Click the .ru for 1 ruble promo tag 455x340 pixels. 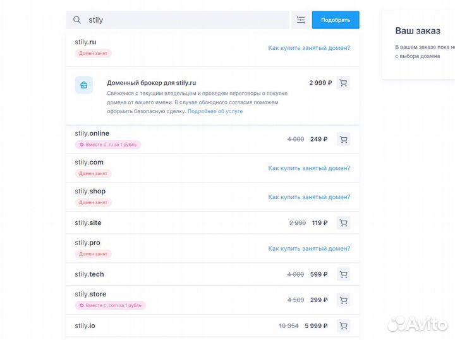tap(107, 145)
